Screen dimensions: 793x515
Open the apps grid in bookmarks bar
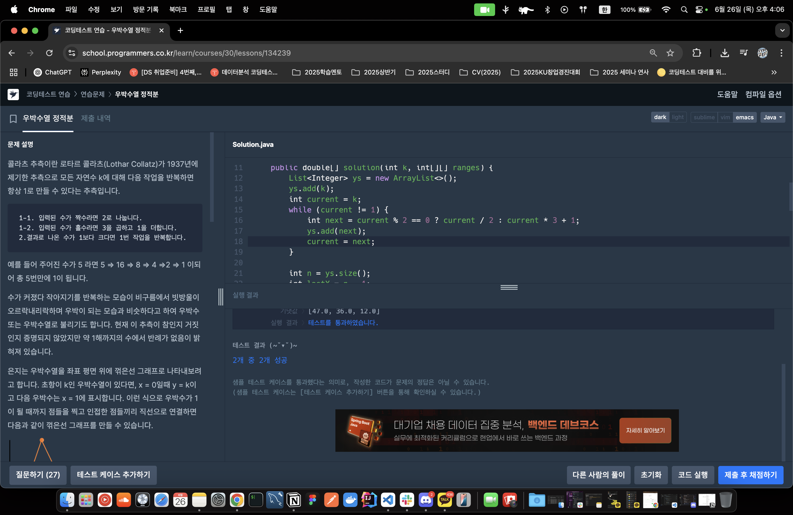click(x=14, y=72)
